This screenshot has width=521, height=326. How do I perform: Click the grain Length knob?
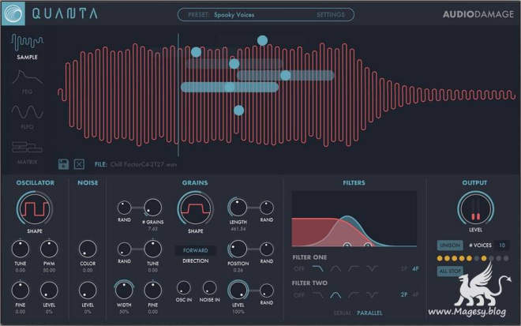coord(238,208)
